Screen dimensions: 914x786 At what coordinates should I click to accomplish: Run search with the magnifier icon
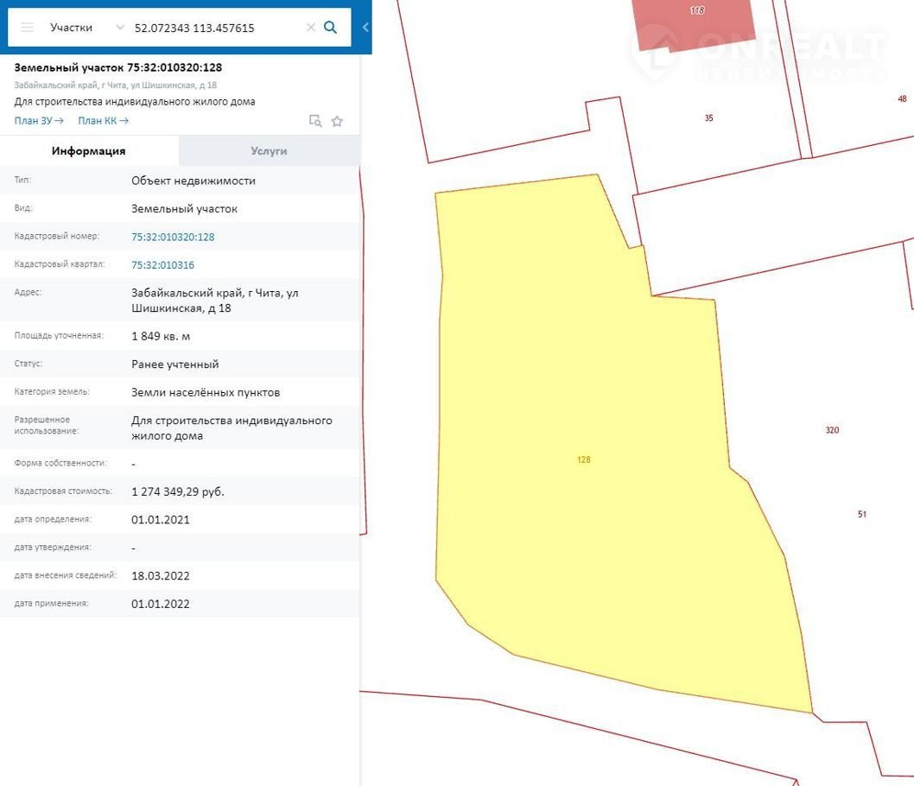(x=330, y=28)
